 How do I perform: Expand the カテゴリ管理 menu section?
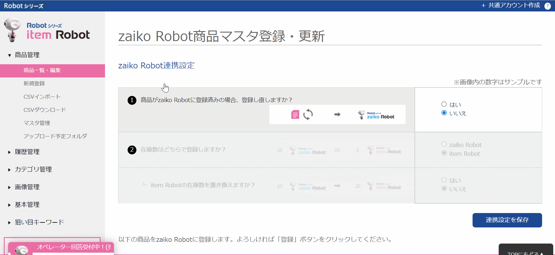33,169
